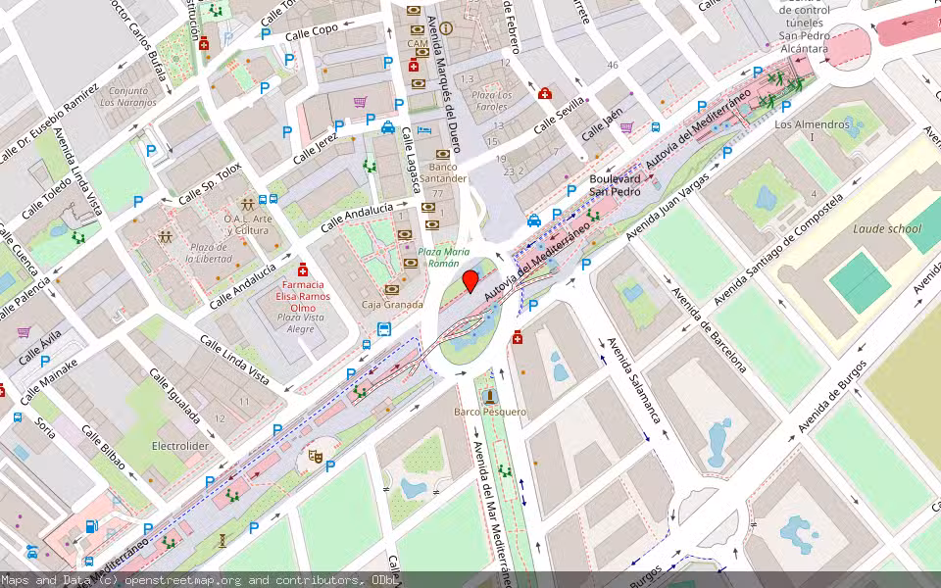
Task: Click the Laude school label
Action: pyautogui.click(x=887, y=228)
